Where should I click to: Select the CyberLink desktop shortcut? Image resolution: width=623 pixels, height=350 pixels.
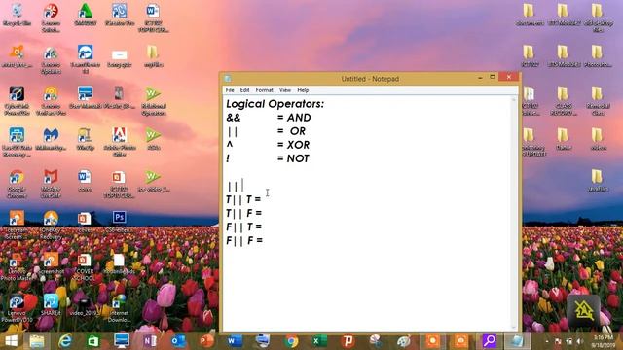pos(17,100)
